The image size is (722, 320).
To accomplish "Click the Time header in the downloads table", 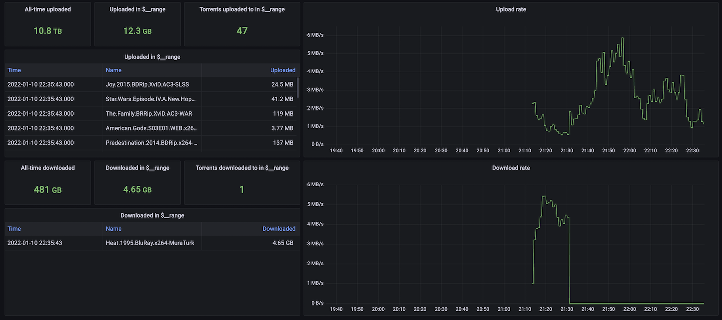I will [14, 229].
